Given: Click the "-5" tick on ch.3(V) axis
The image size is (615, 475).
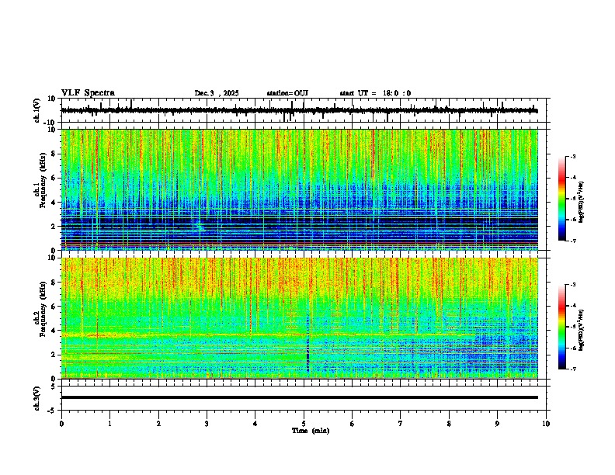Looking at the screenshot, I should 53,411.
